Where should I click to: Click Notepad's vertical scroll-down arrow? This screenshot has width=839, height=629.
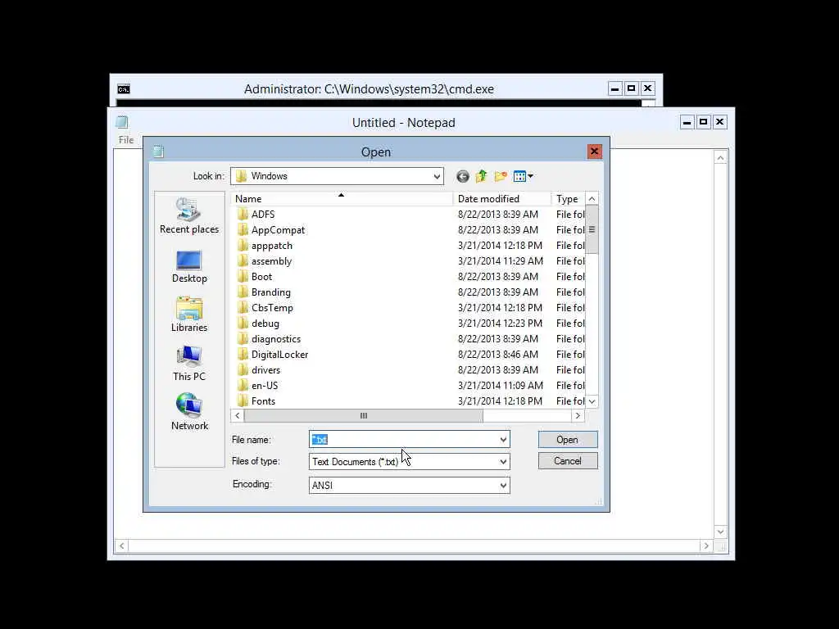tap(720, 532)
